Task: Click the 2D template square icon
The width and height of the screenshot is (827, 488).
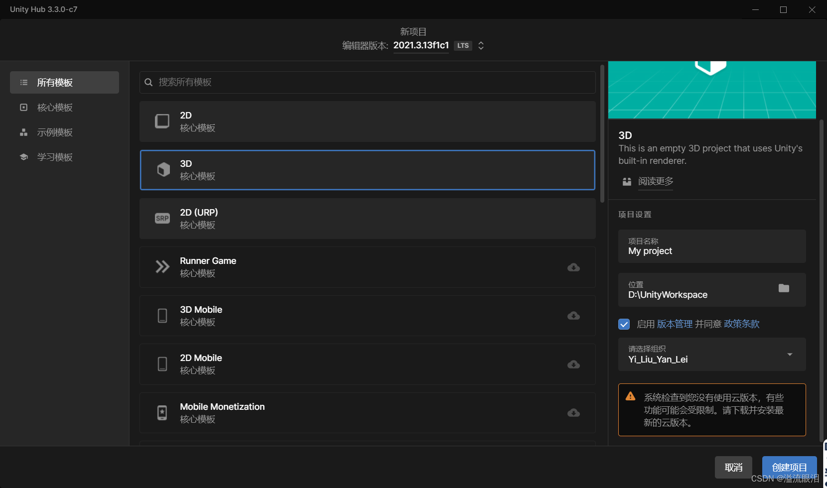Action: coord(162,121)
